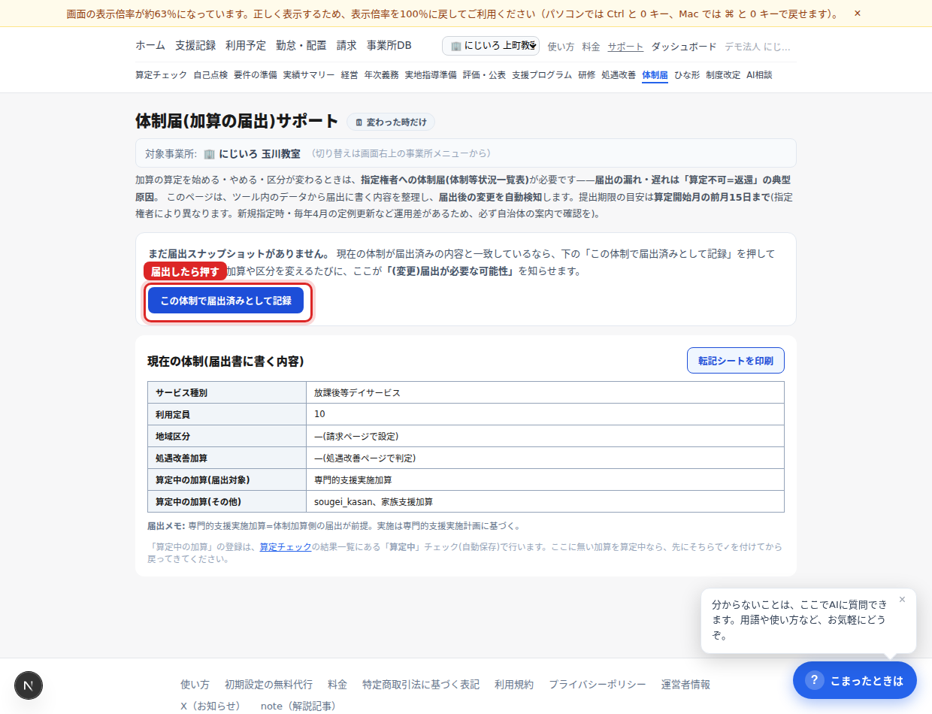
Task: Switch to 実績サマリー sub-tab
Action: [x=309, y=75]
